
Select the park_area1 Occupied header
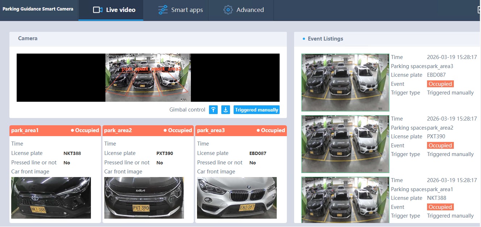[x=55, y=130]
